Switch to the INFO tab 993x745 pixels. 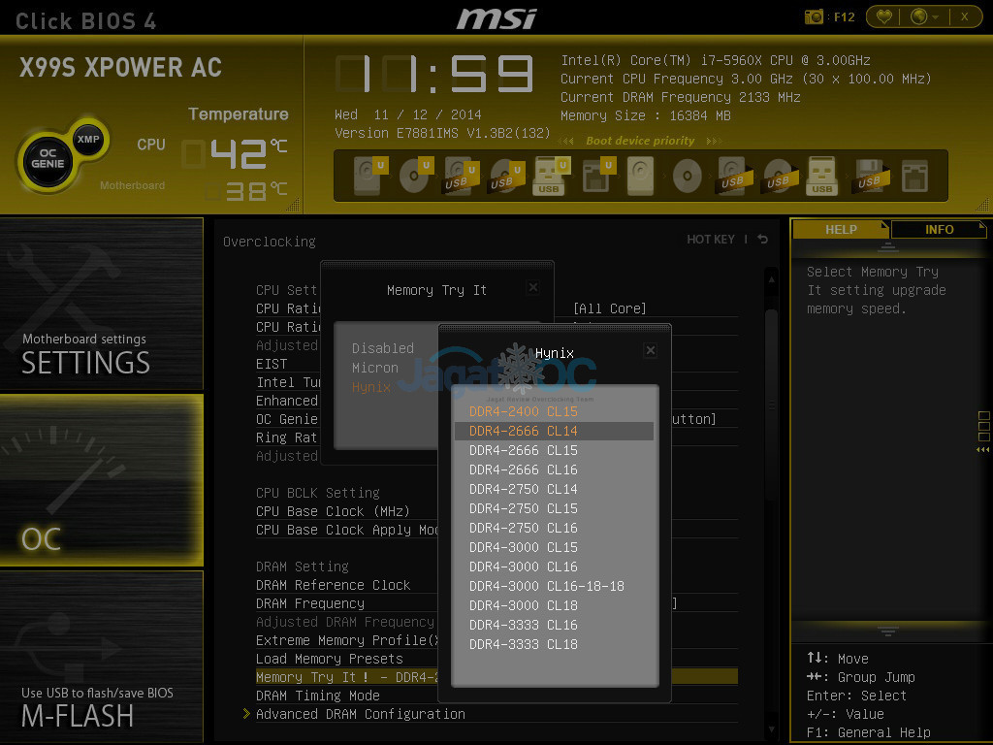pyautogui.click(x=938, y=230)
